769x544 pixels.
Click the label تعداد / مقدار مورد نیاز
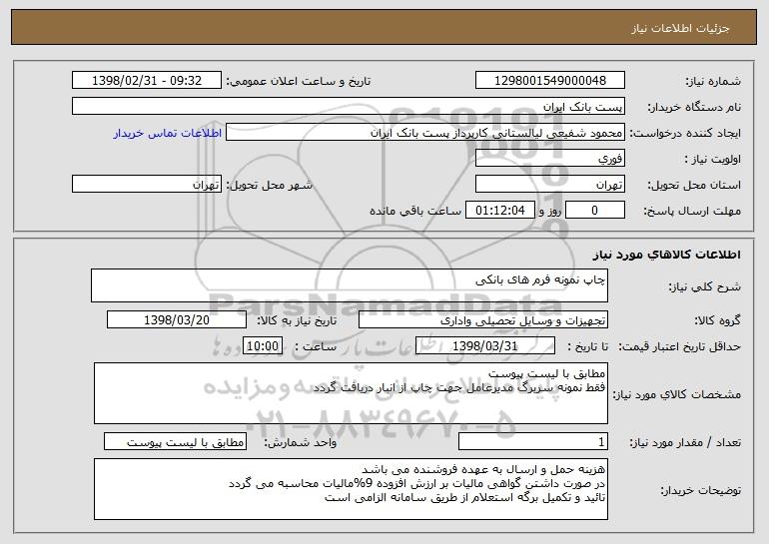(x=685, y=443)
